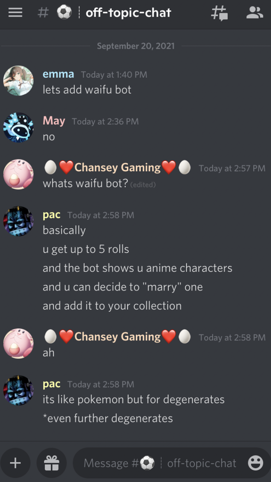The width and height of the screenshot is (271, 482).
Task: Tap Chansey Gaming username above 'ah'
Action: (x=117, y=337)
